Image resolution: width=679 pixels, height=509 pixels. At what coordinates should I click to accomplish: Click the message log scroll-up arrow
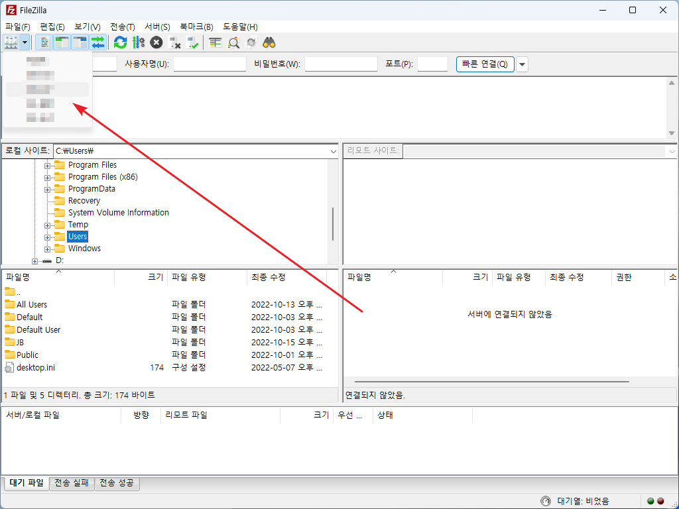click(x=672, y=83)
